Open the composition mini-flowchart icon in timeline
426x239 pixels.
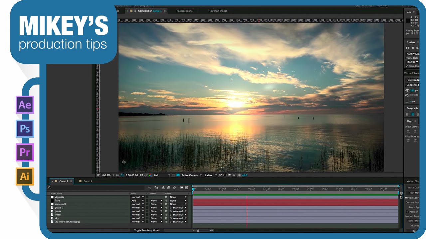tap(149, 188)
